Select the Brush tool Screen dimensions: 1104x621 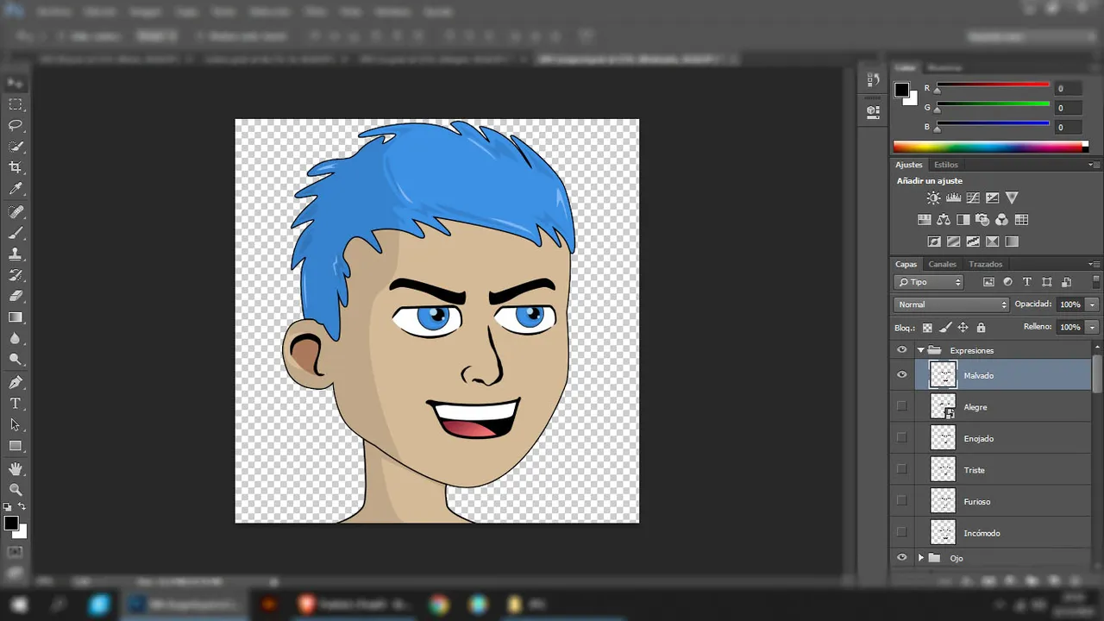pos(16,233)
